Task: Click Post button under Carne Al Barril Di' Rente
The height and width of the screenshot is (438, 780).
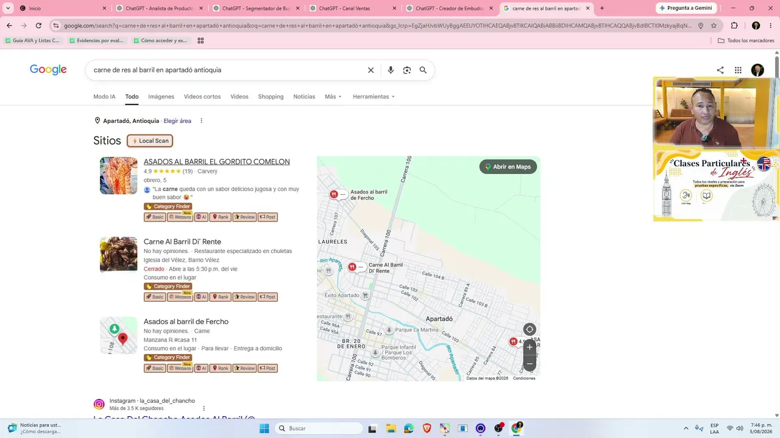Action: (268, 297)
